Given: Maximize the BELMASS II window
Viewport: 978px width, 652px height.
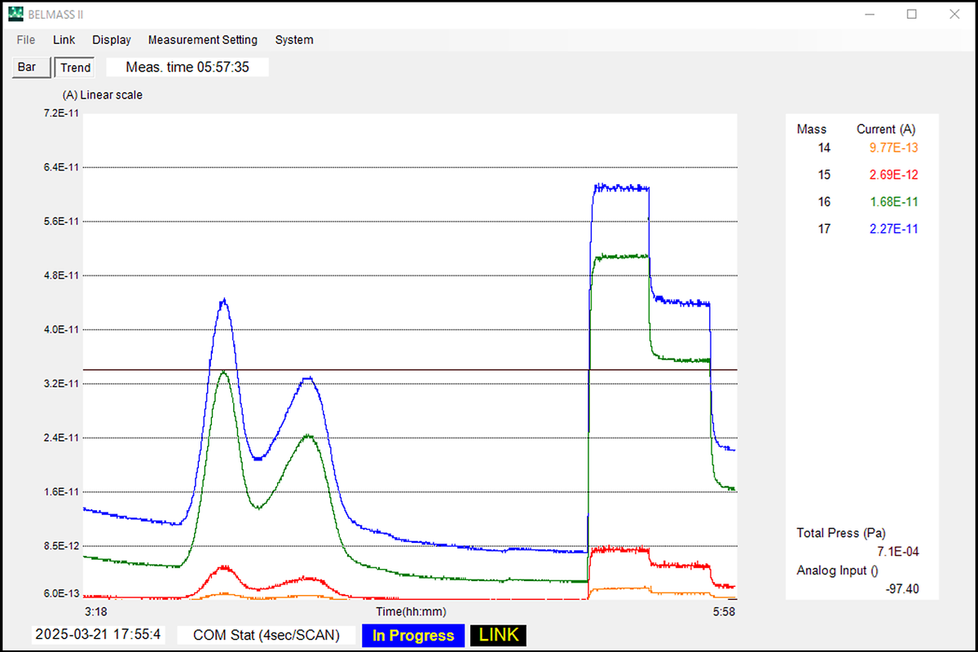Looking at the screenshot, I should (912, 14).
